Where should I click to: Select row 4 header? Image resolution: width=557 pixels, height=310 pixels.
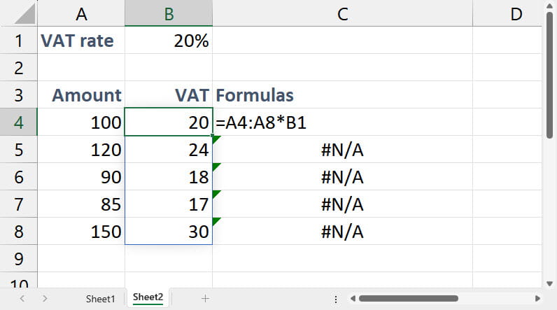pyautogui.click(x=19, y=122)
